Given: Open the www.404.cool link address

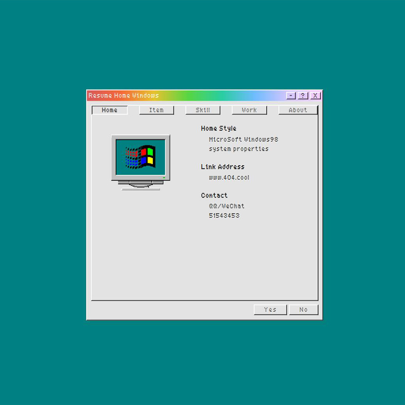Looking at the screenshot, I should [229, 178].
